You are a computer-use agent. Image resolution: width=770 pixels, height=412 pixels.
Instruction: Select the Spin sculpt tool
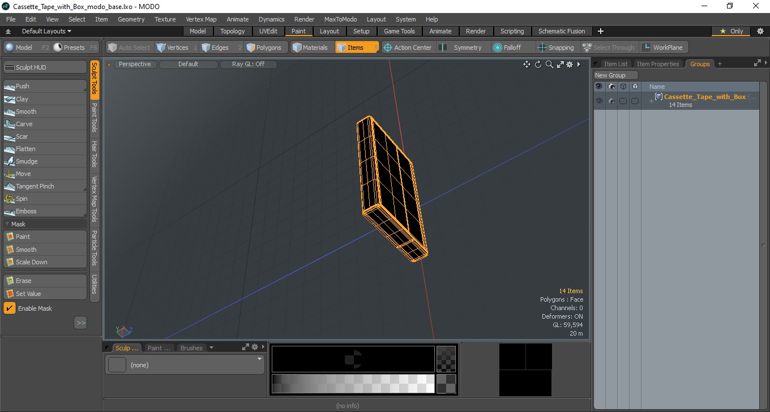[x=45, y=199]
